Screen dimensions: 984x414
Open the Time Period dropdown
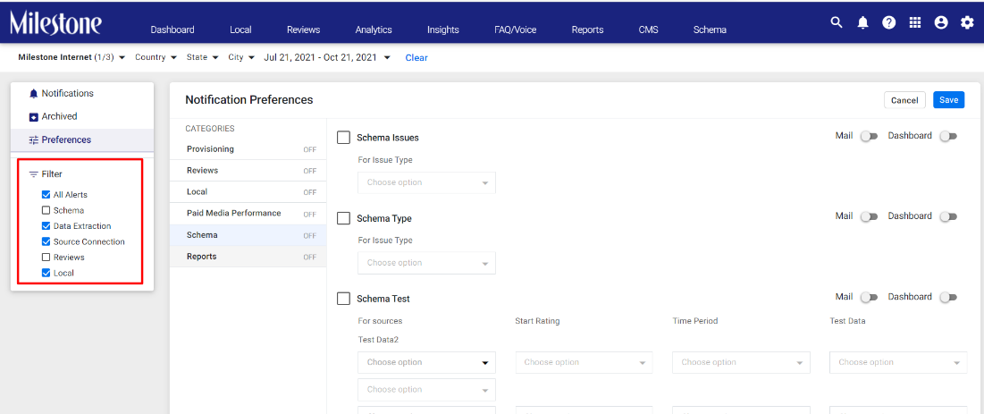point(741,362)
